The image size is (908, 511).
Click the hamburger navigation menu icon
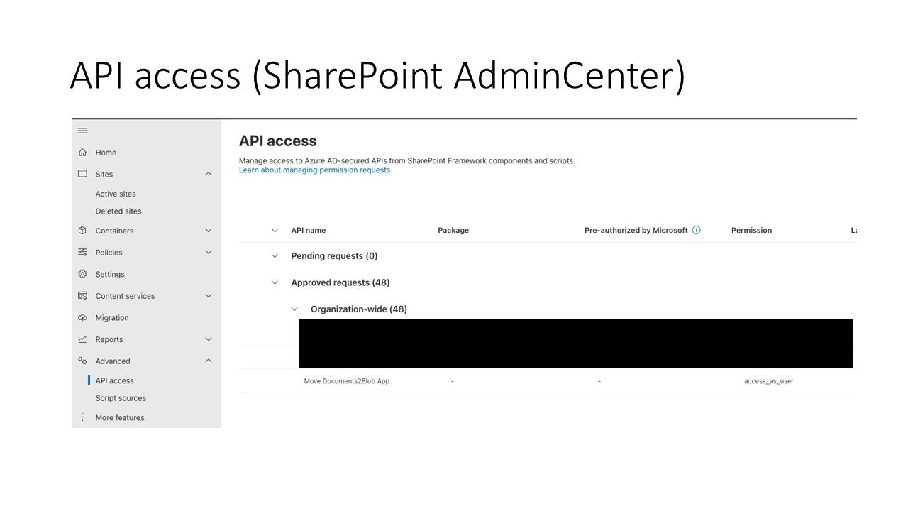click(82, 131)
